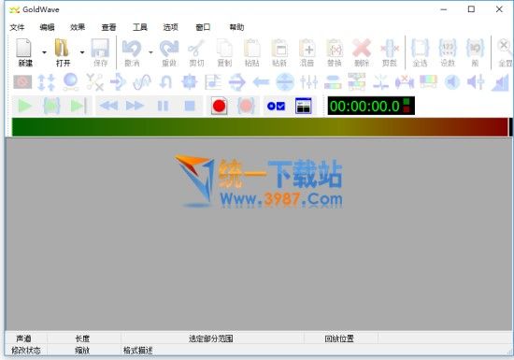Click the green Play button
The height and width of the screenshot is (360, 514).
(x=25, y=106)
